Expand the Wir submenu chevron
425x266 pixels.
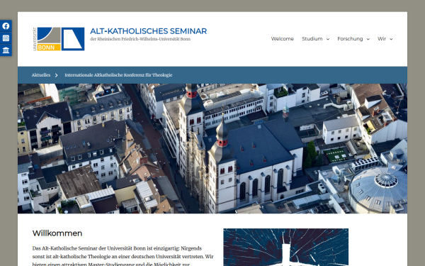click(391, 39)
